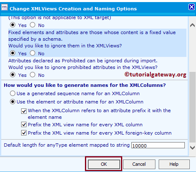This screenshot has width=196, height=172.
Task: Choose Yes to ignore fixed elements
Action: click(x=12, y=53)
